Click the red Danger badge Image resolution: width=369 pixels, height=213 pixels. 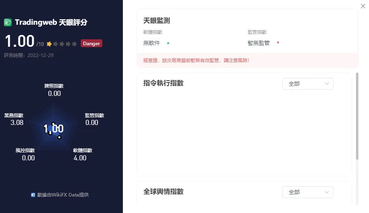pos(91,44)
